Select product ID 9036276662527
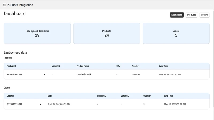 (14, 74)
